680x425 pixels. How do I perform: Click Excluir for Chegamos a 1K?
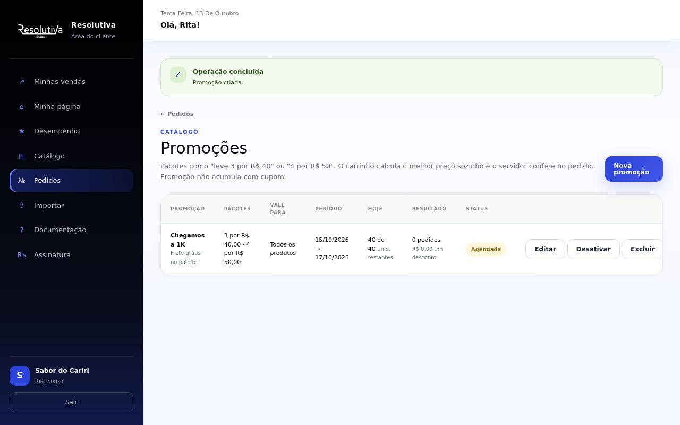click(x=643, y=249)
